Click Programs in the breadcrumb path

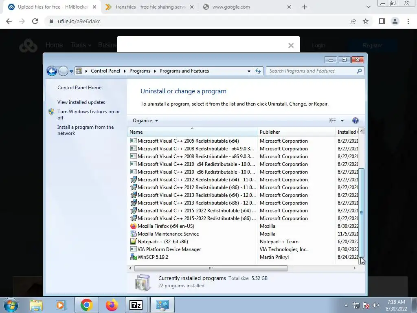click(x=140, y=71)
